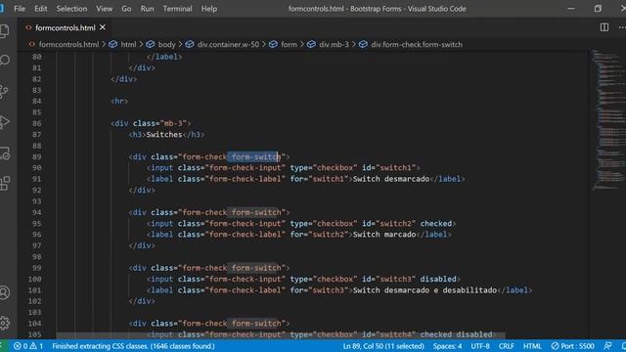This screenshot has width=626, height=352.
Task: Click the "mb-3" class value on line 86
Action: pyautogui.click(x=173, y=123)
